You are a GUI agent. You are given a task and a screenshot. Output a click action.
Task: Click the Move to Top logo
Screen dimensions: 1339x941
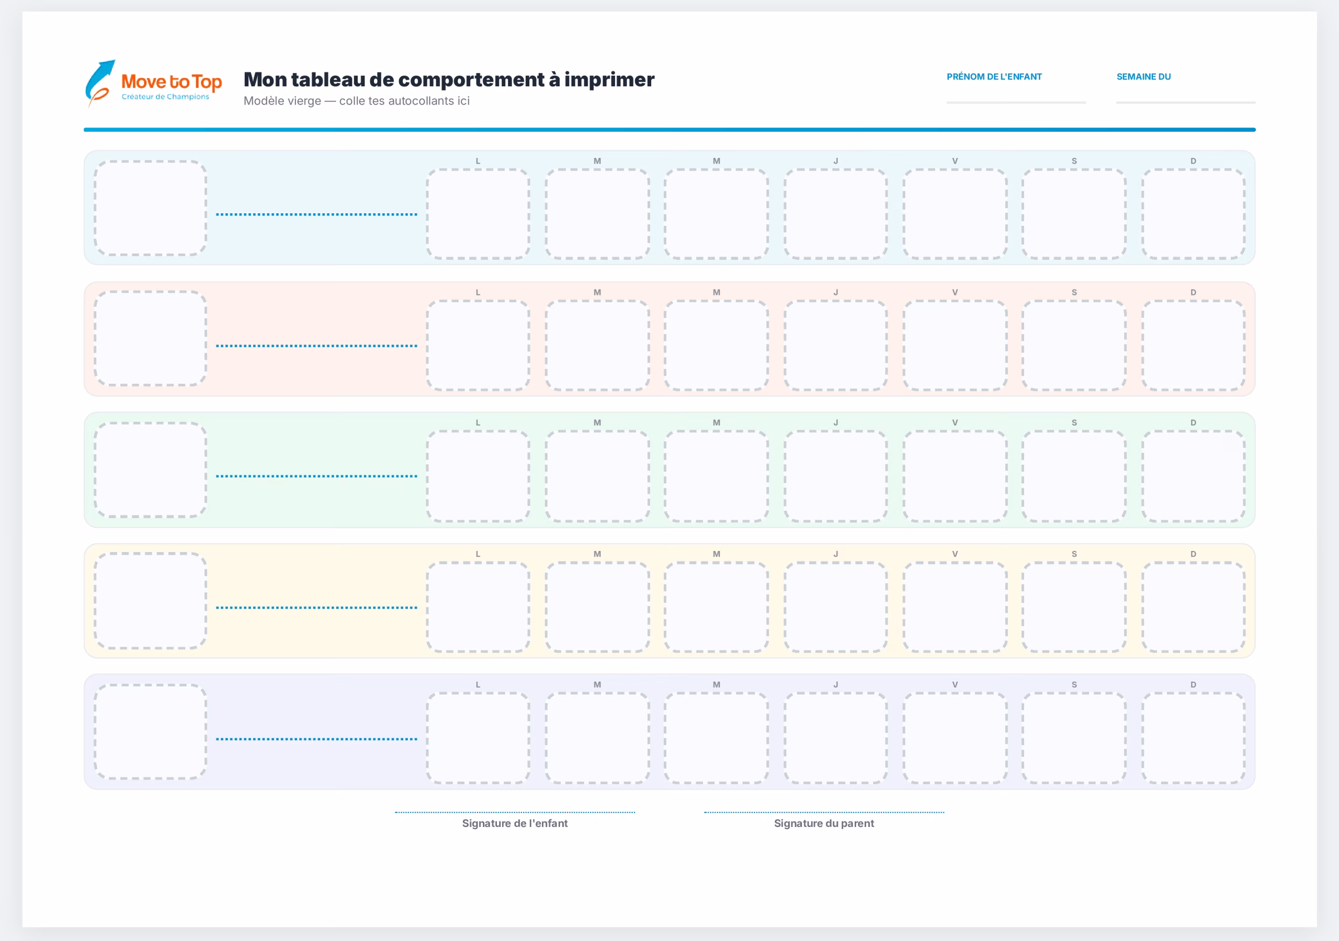[x=153, y=84]
